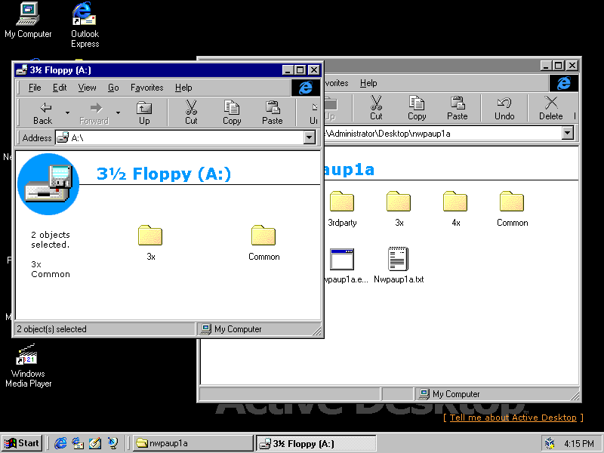Click Tell me about Active Desktop link
604x453 pixels.
tap(513, 418)
